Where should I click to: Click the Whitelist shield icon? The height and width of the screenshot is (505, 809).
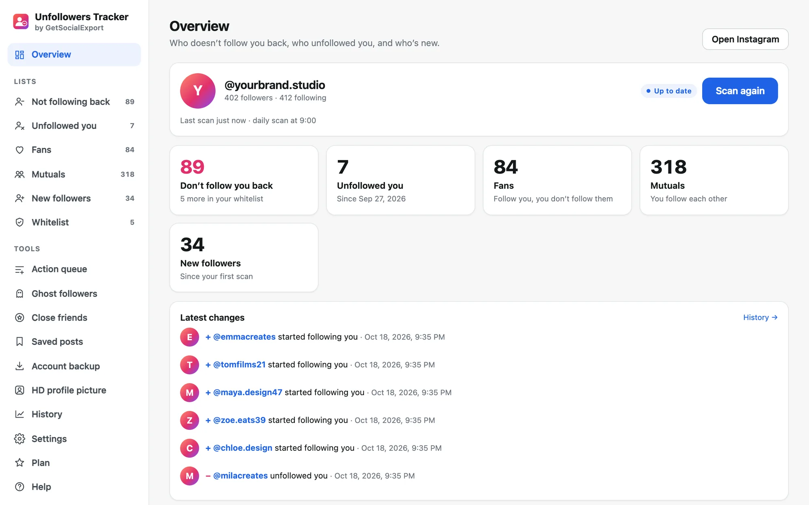pyautogui.click(x=19, y=222)
